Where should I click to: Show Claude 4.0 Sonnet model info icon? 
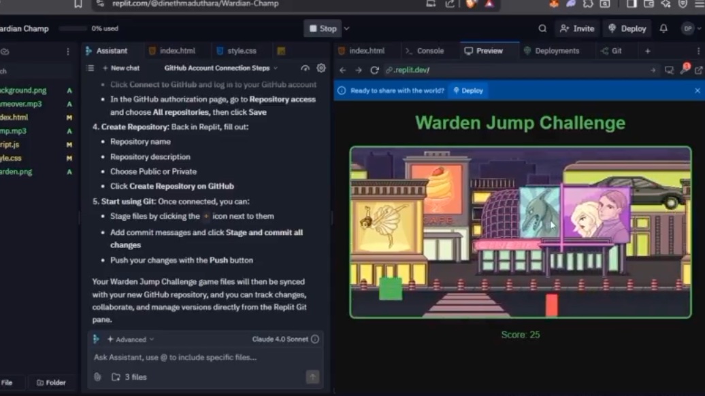coord(315,339)
